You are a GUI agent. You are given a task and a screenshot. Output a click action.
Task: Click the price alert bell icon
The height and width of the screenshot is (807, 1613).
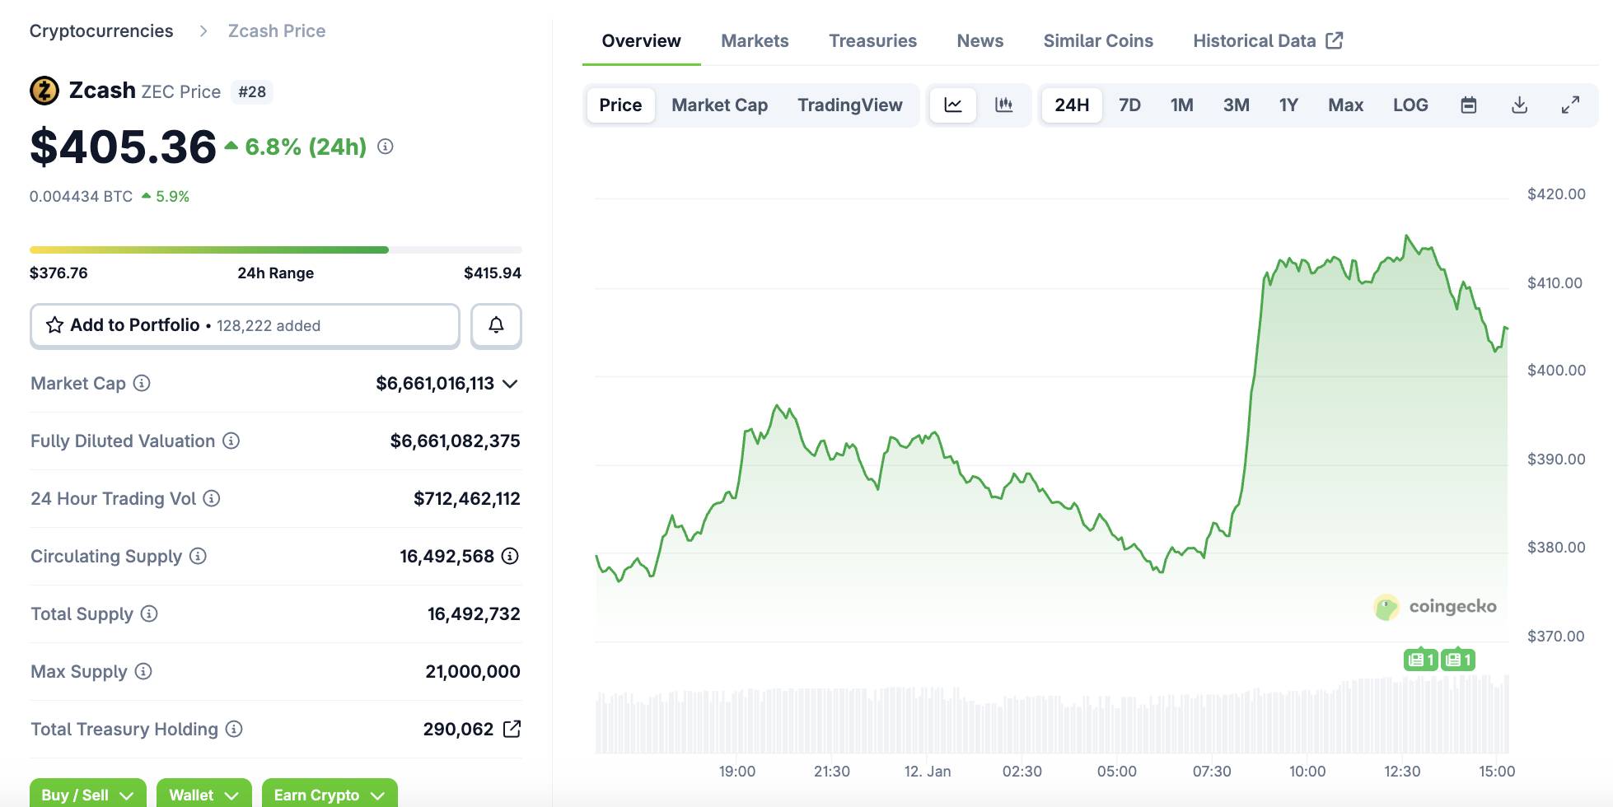(496, 325)
